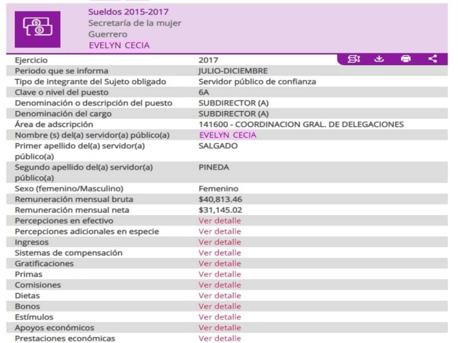
Task: Show Bonos details via 'Ver detalle'
Action: [220, 306]
